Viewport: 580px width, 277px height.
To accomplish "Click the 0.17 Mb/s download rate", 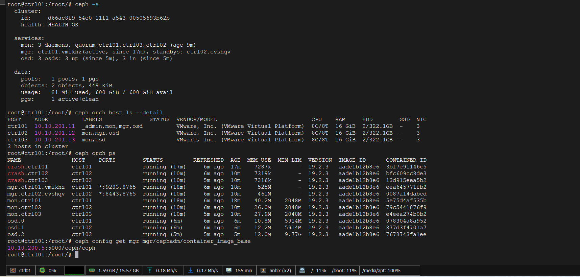I will pyautogui.click(x=208, y=271).
